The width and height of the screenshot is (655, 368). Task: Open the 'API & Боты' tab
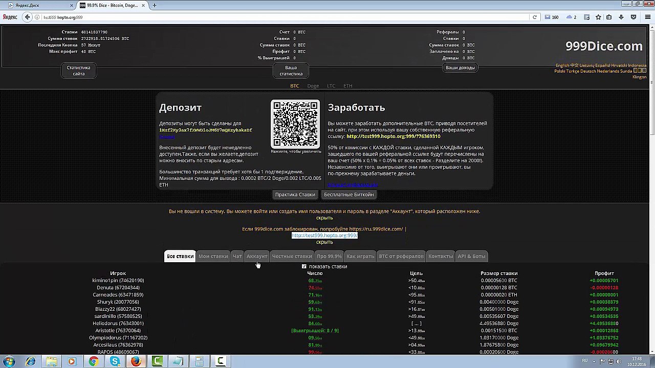tap(471, 256)
